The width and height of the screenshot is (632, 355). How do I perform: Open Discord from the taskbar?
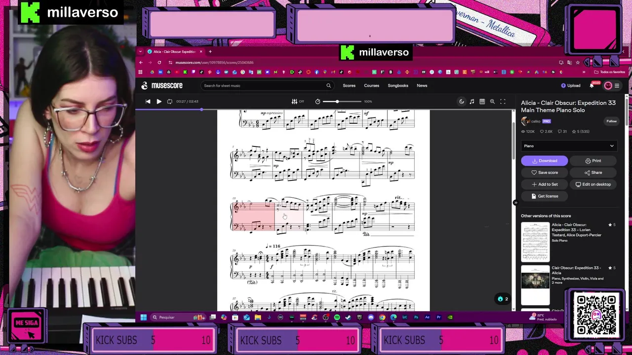[x=370, y=317]
